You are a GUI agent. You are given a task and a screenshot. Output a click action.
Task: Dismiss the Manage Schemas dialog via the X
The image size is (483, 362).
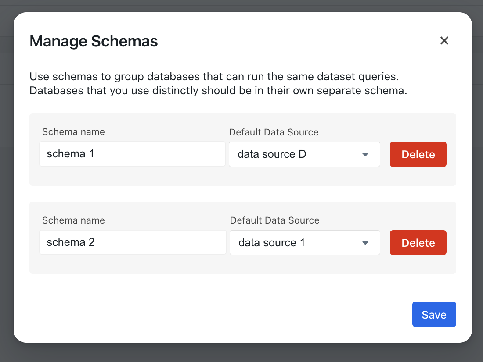click(x=444, y=40)
